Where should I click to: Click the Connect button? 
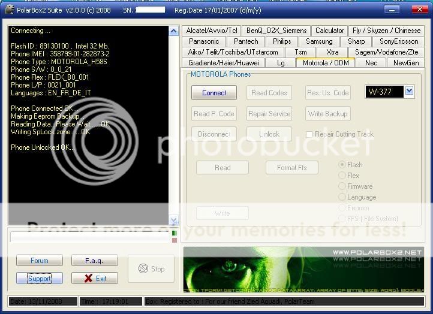[x=214, y=92]
